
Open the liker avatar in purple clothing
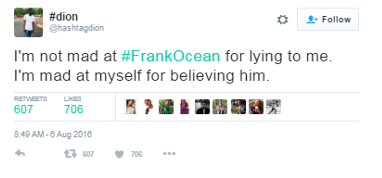[184, 107]
